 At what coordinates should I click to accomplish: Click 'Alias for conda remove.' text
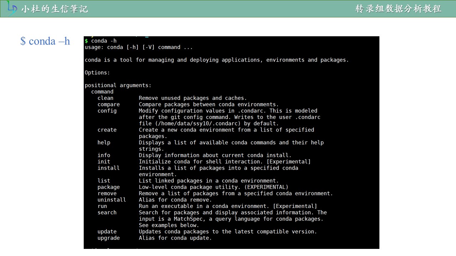[x=175, y=200]
